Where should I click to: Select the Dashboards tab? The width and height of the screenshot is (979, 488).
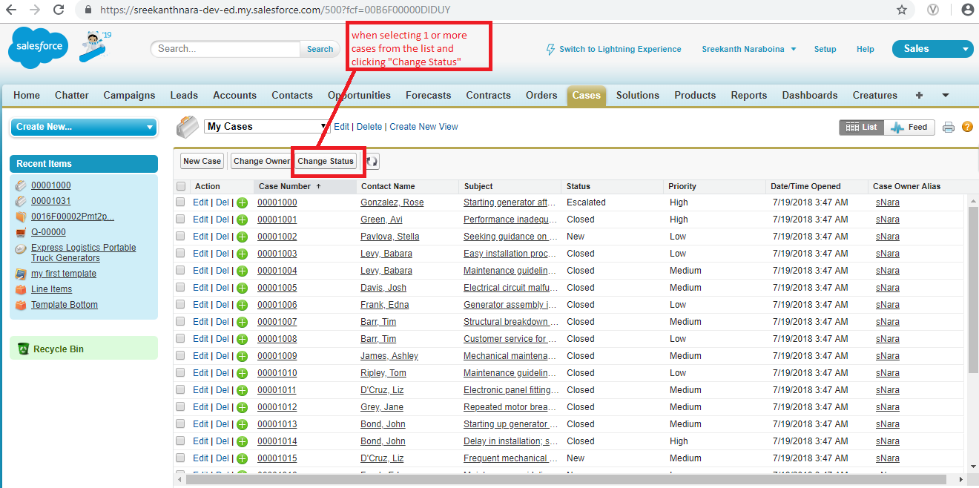[810, 96]
